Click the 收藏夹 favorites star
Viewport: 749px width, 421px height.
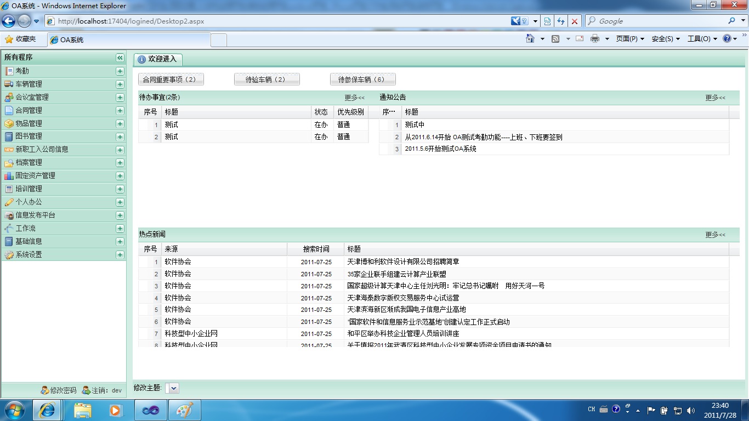(x=9, y=39)
